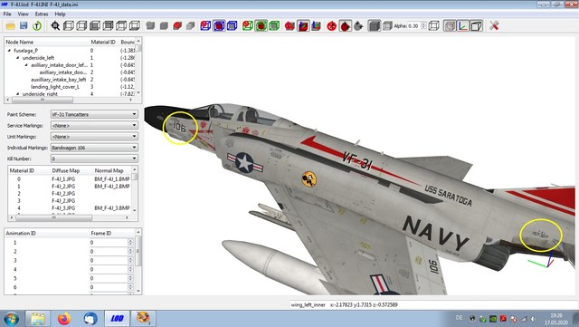Open the Paint Scheme dropdown
Screen dimensions: 579x327
tap(94, 114)
